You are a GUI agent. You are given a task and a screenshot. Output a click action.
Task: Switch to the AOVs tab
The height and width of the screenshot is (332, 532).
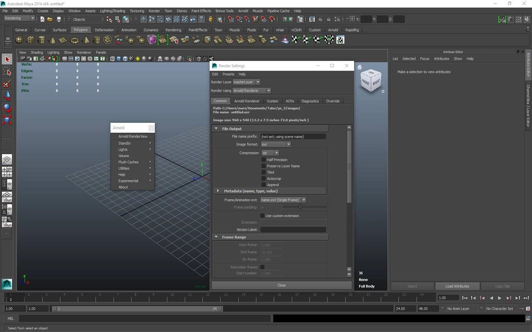point(290,101)
